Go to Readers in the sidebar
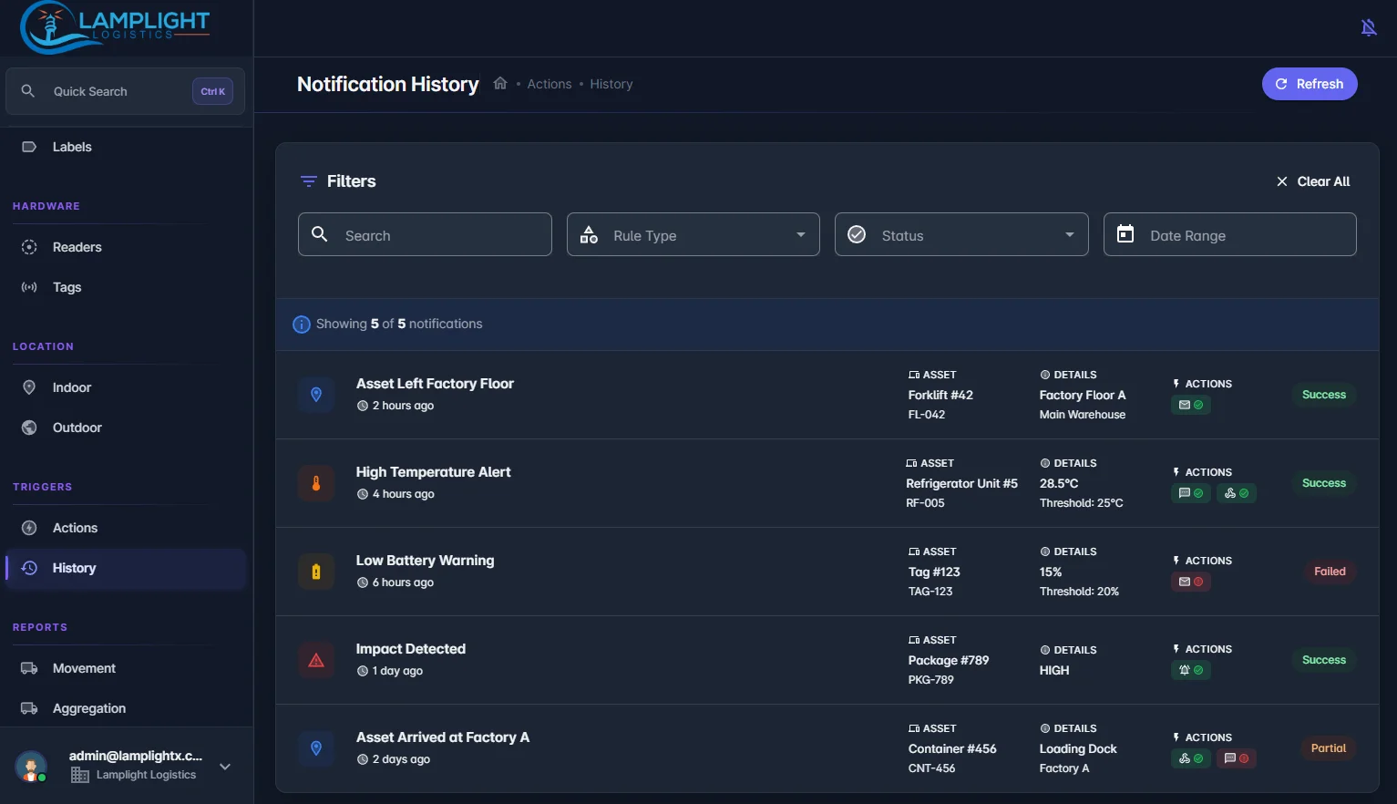 pos(77,247)
